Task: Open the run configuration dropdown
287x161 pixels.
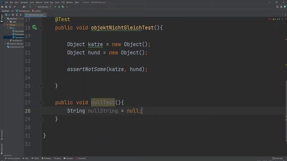Action: tap(43, 7)
